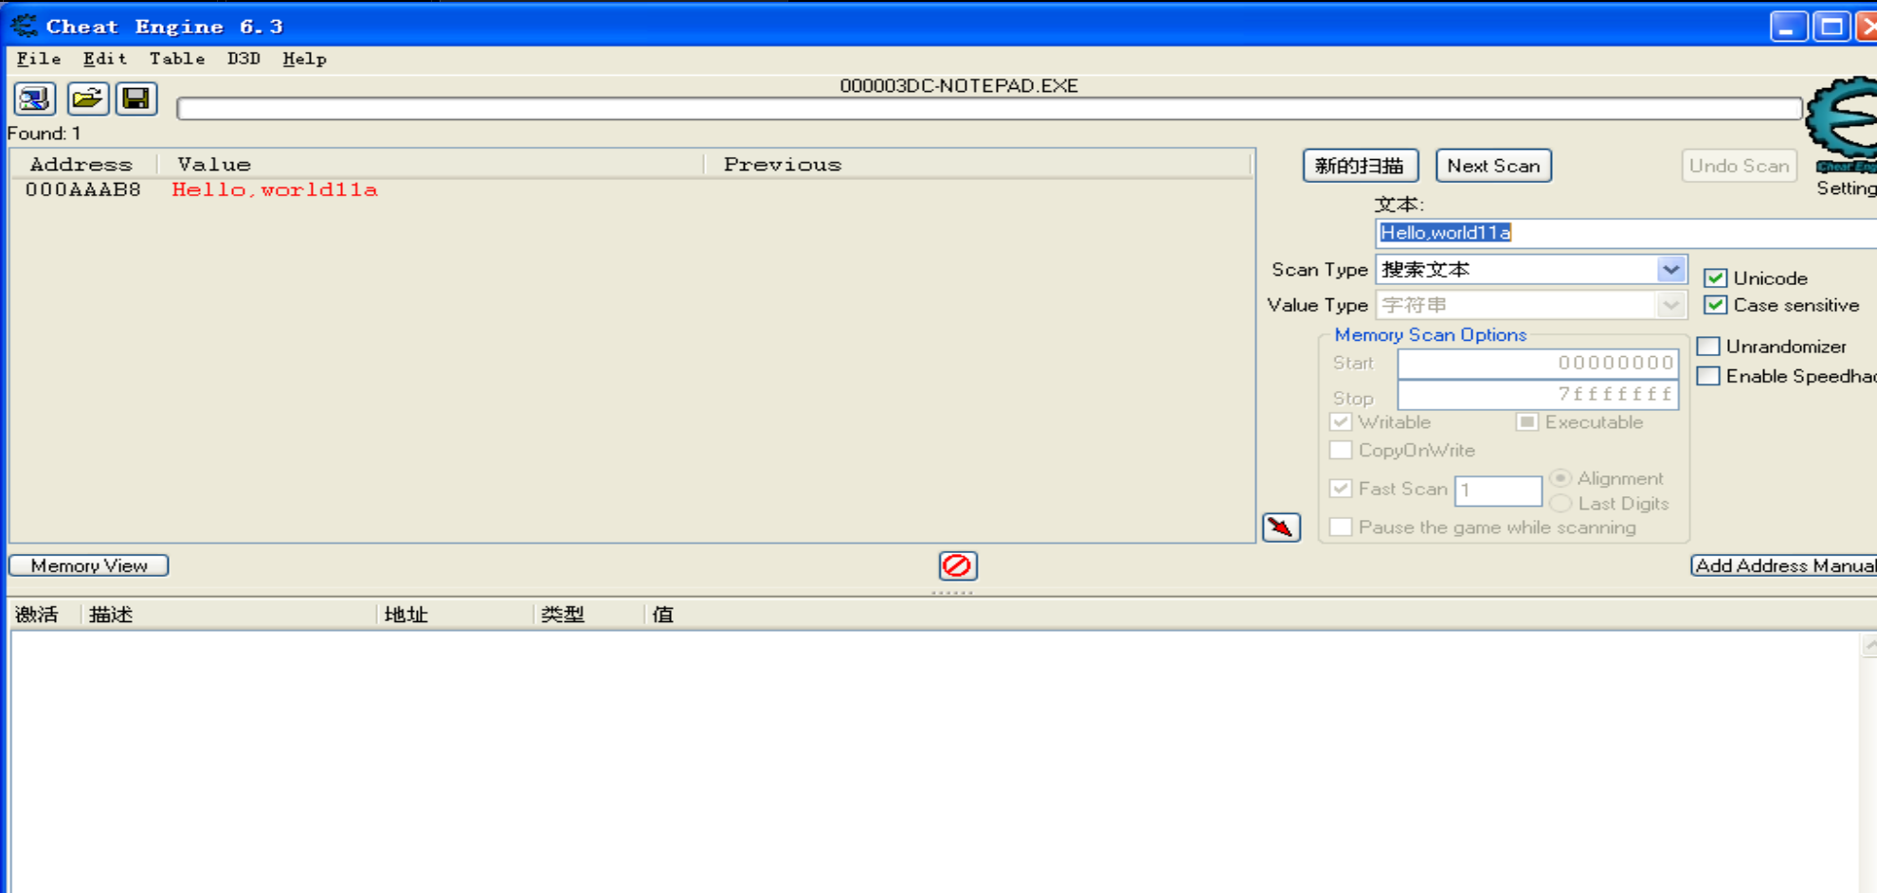The height and width of the screenshot is (893, 1877).
Task: Click the Settings label under logo
Action: [1846, 188]
